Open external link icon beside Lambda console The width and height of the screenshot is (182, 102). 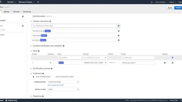(x=63, y=85)
